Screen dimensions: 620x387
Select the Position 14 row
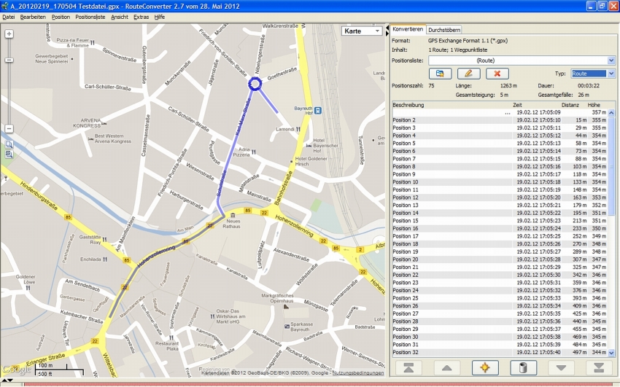click(500, 213)
